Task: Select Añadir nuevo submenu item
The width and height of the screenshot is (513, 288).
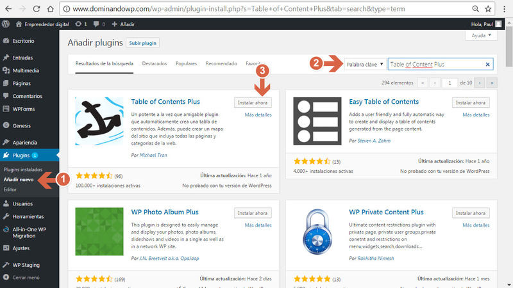Action: tap(19, 179)
